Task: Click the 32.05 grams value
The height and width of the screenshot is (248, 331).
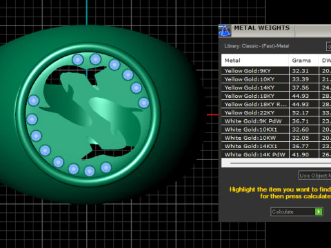Action: (x=300, y=138)
